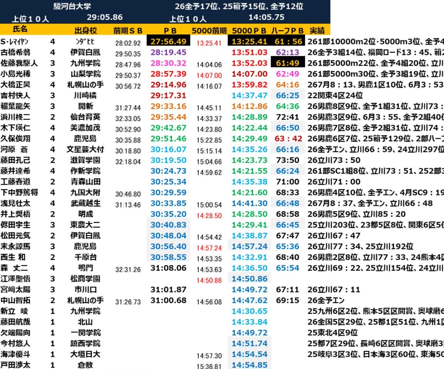Click the school cell 仙台育英

[x=86, y=117]
